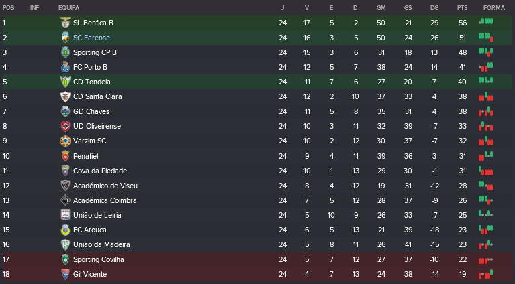Screen dimensions: 515x284
Task: Click the SL Benfica B club crest
Action: point(65,23)
